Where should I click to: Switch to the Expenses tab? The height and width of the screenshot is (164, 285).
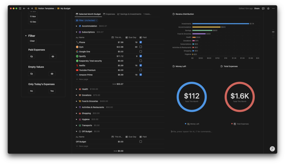point(109,14)
